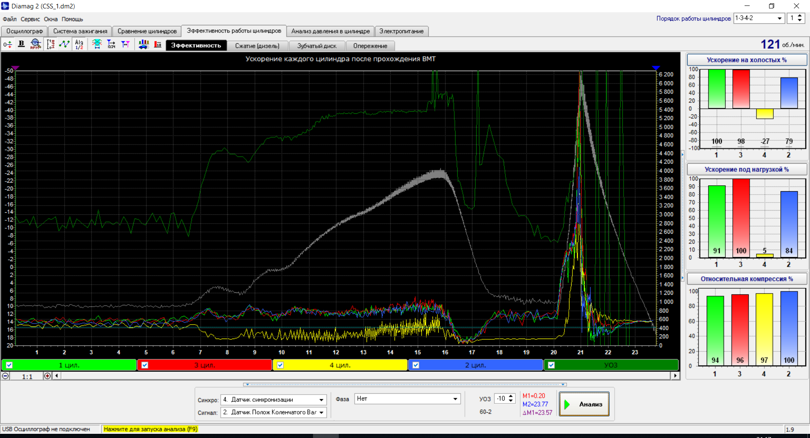810x438 pixels.
Task: Click the 121 об./мин. RPM readout
Action: pyautogui.click(x=783, y=44)
